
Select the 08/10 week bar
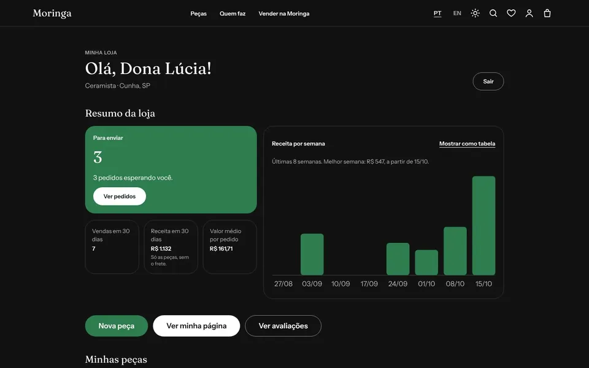pyautogui.click(x=455, y=251)
